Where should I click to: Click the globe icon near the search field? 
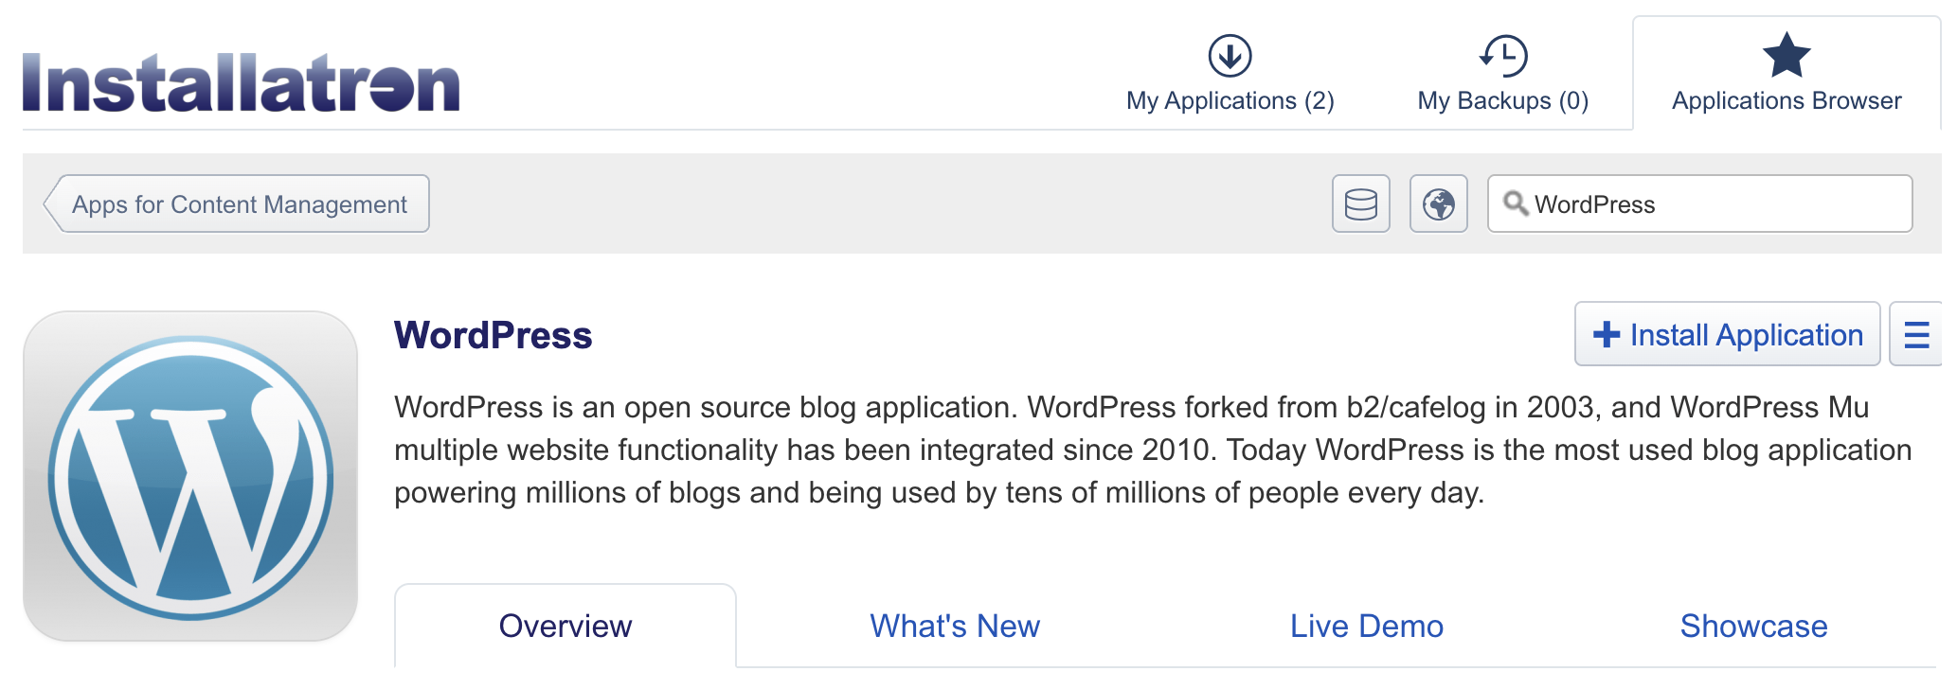1438,203
